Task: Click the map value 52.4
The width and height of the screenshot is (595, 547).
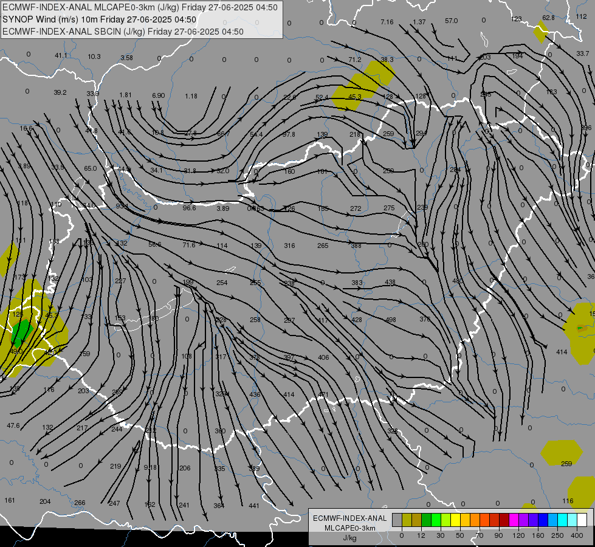Action: coord(322,98)
